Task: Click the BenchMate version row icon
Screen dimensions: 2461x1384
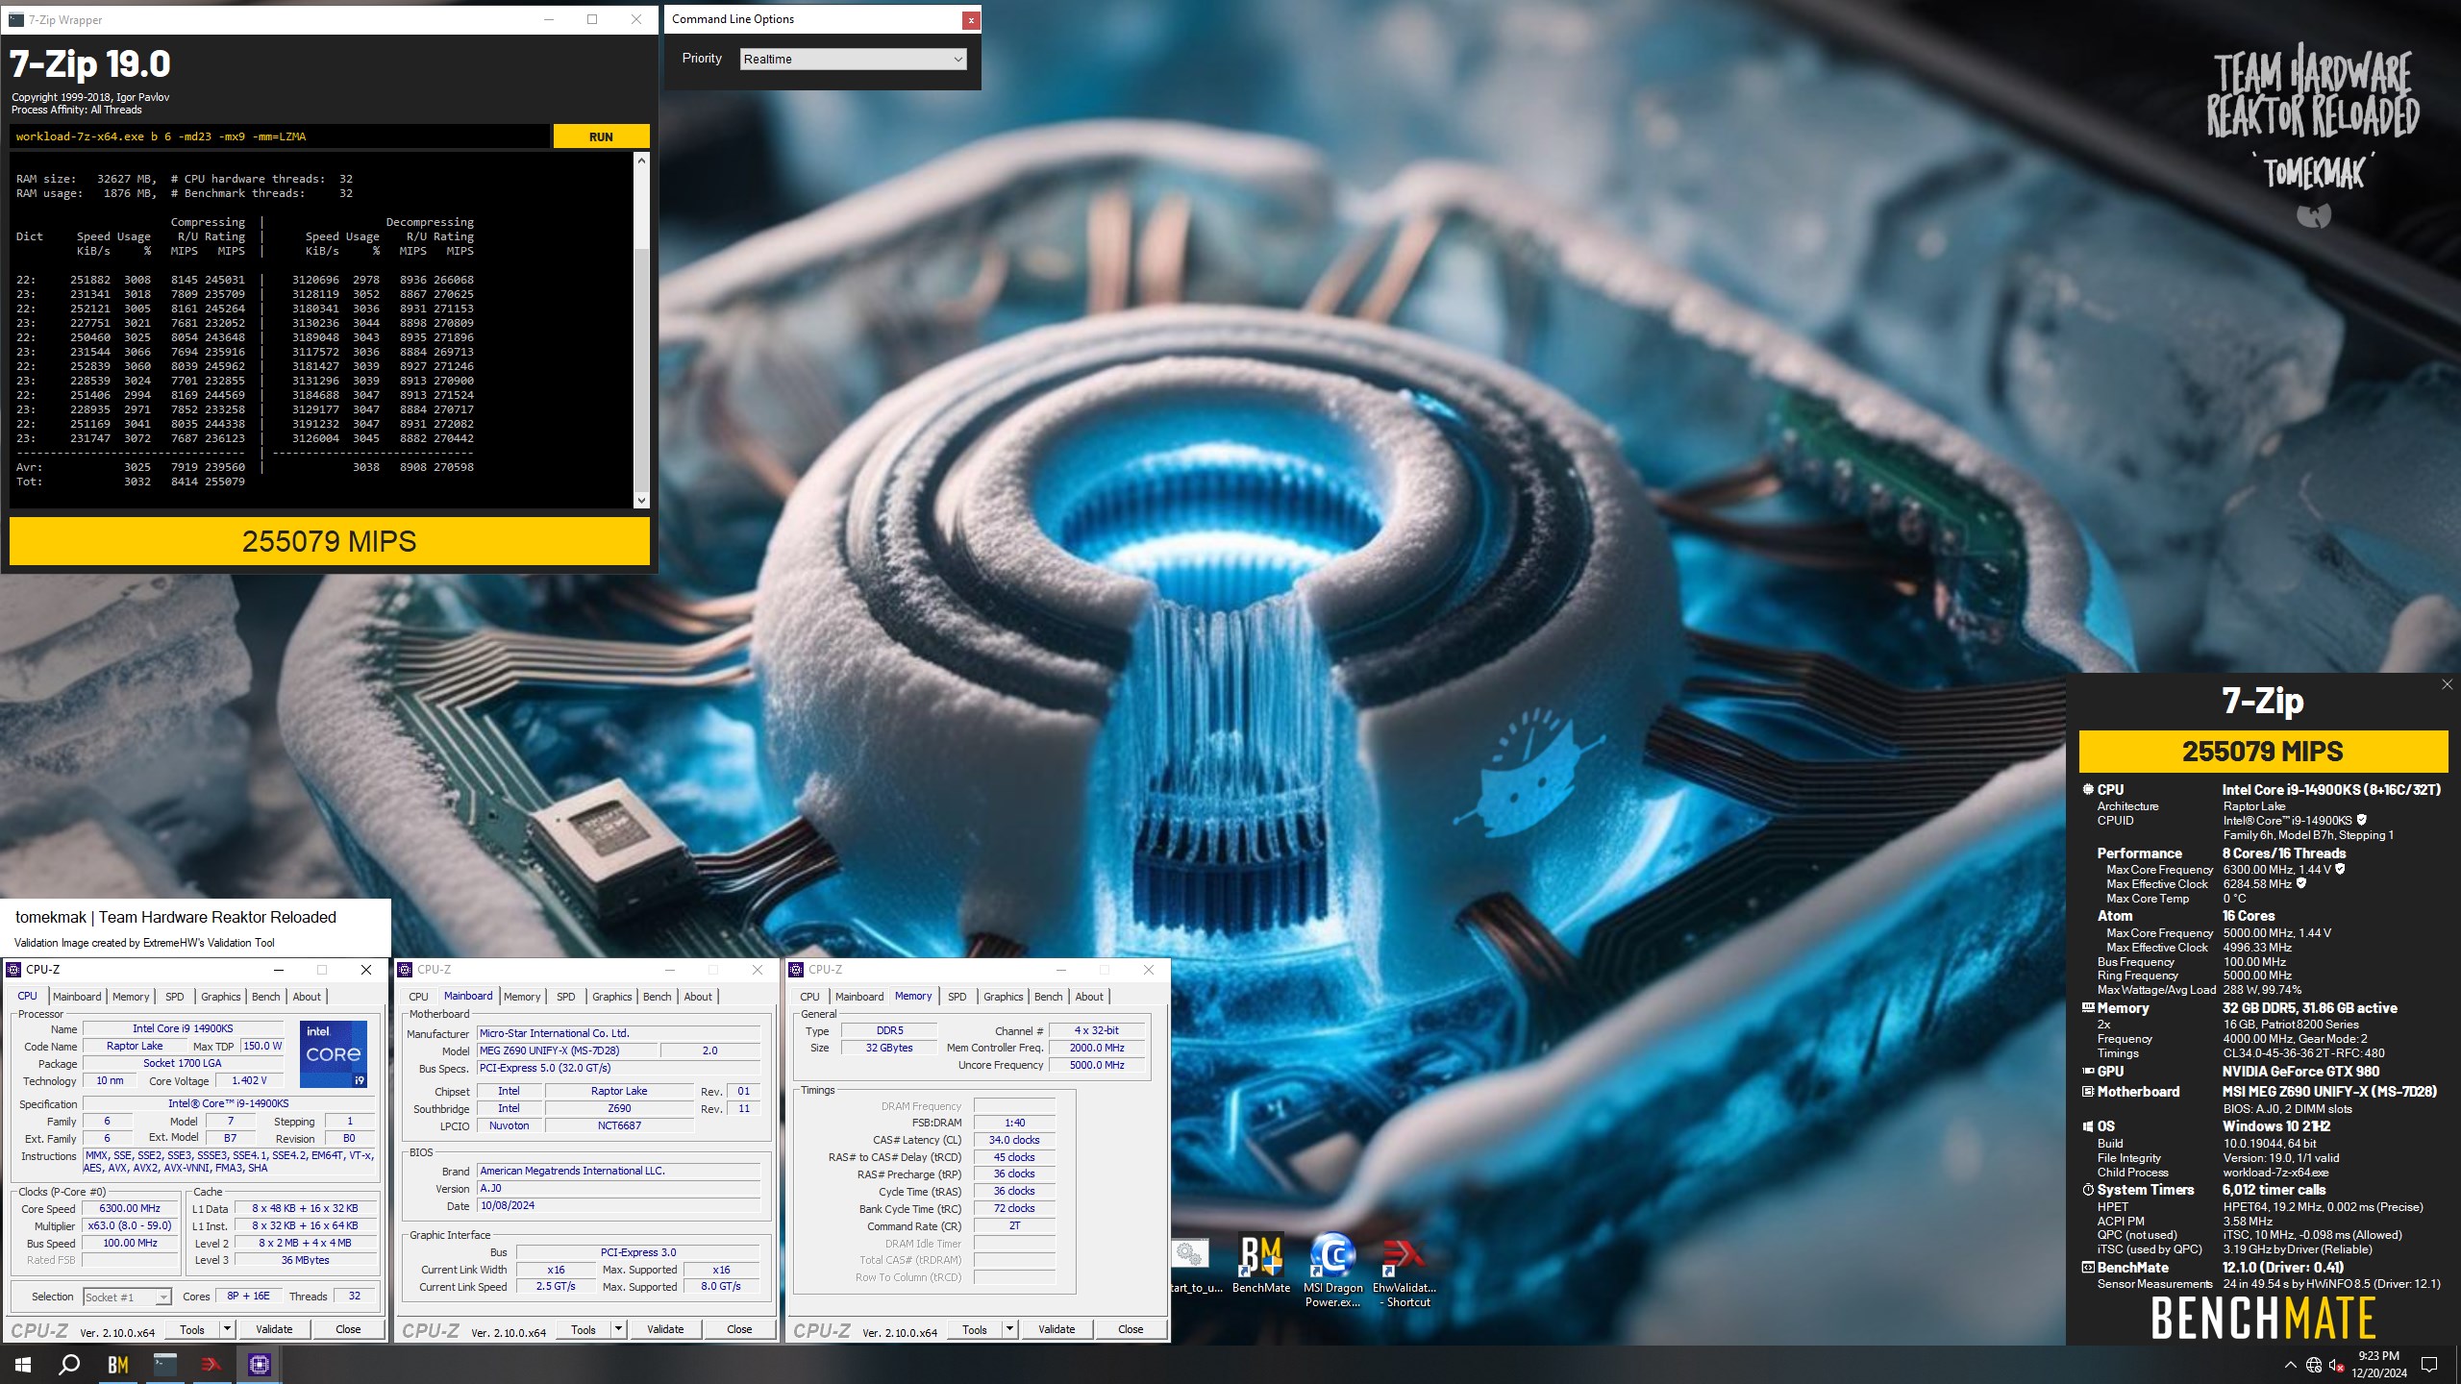Action: point(2087,1267)
